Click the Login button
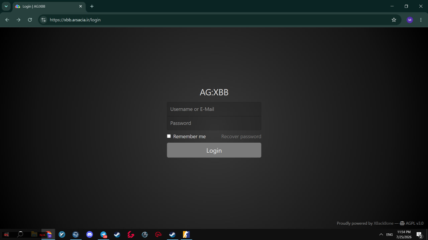This screenshot has height=240, width=428. click(x=214, y=150)
